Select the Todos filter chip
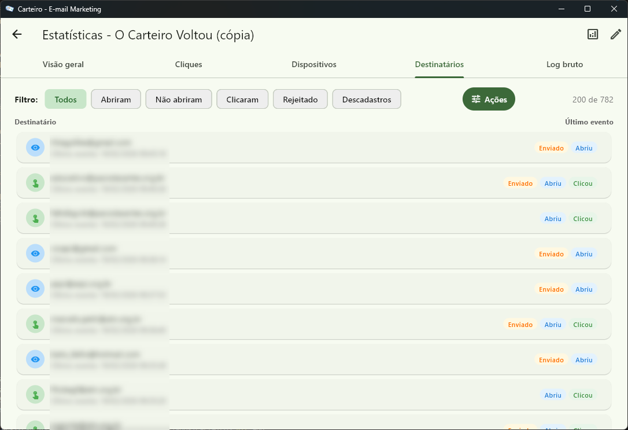This screenshot has width=628, height=430. click(65, 100)
